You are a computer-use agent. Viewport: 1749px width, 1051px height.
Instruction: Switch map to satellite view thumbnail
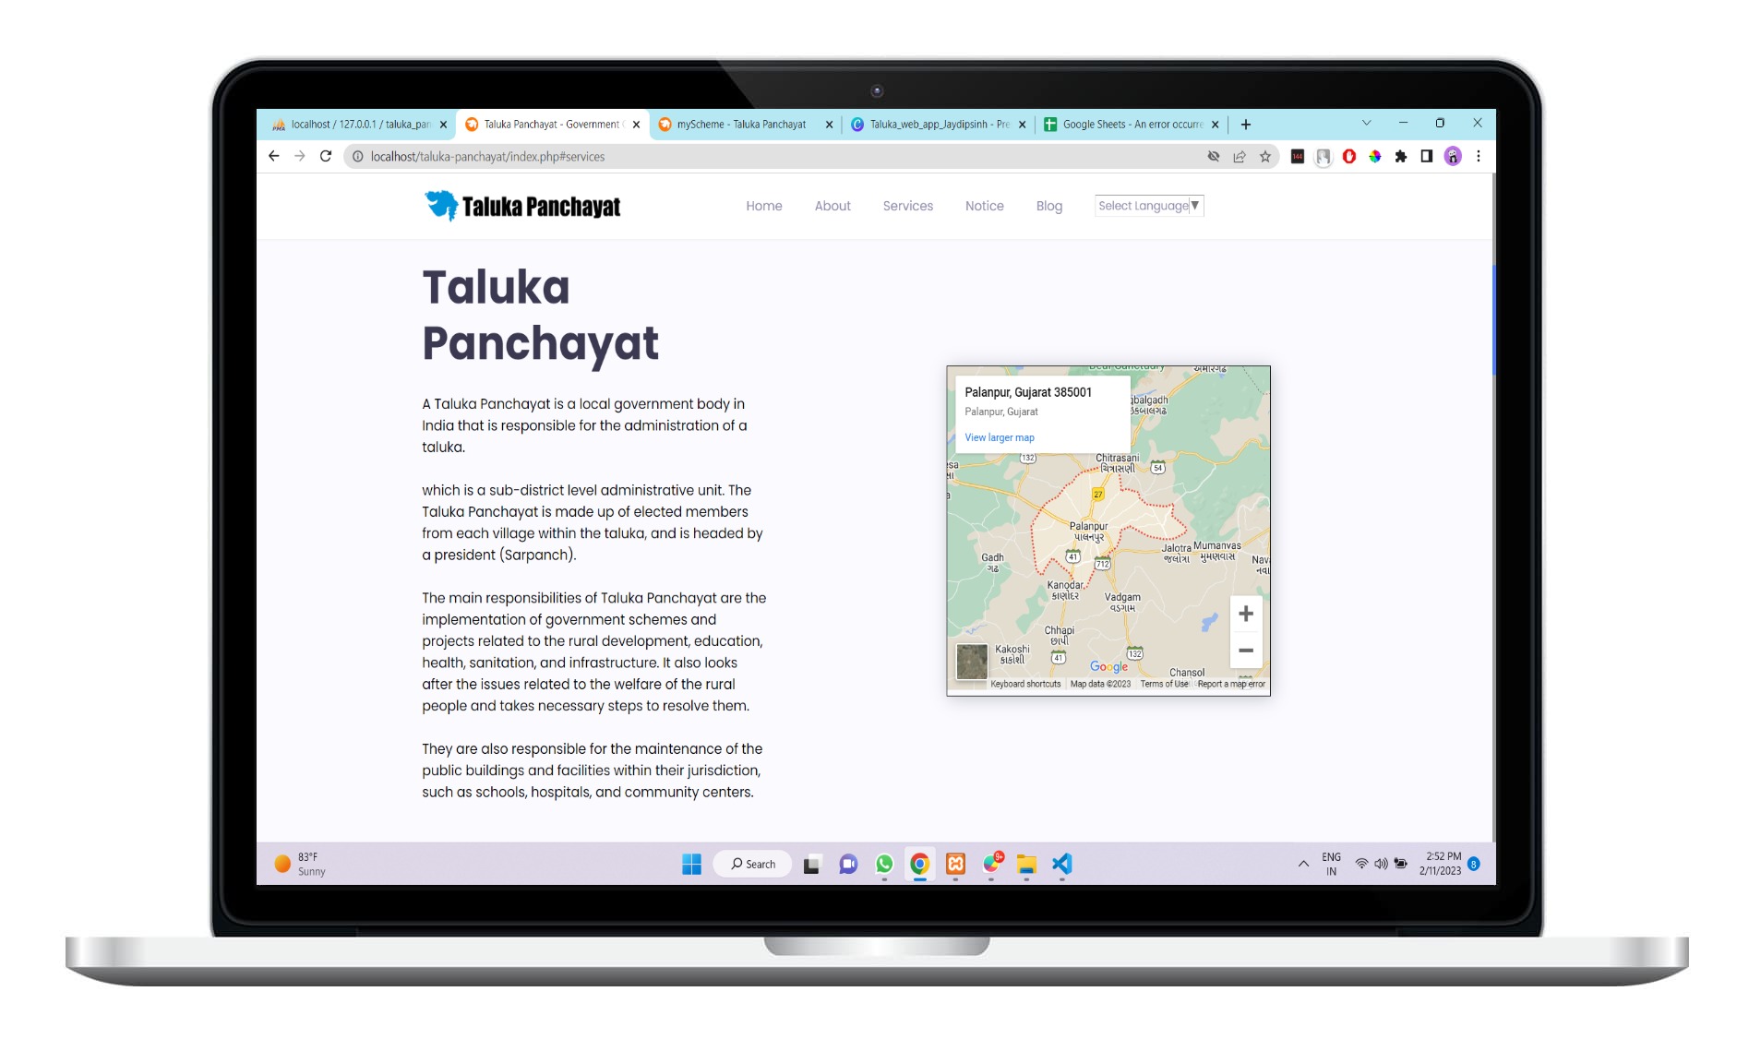[972, 662]
